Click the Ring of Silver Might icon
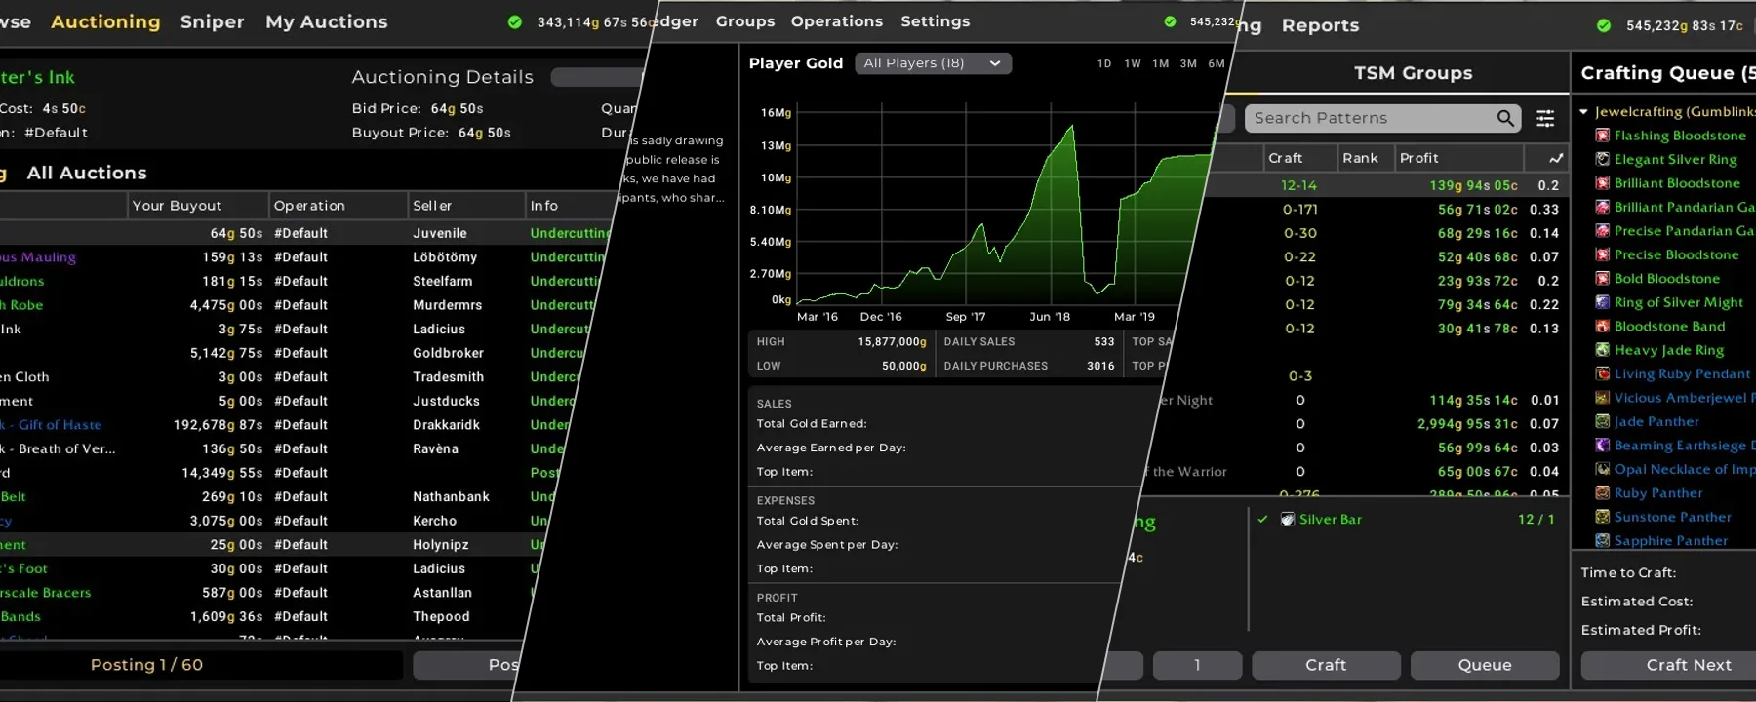 tap(1602, 302)
